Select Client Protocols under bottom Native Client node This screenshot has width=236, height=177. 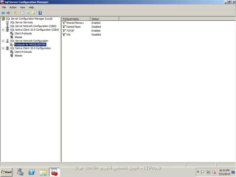click(x=23, y=52)
